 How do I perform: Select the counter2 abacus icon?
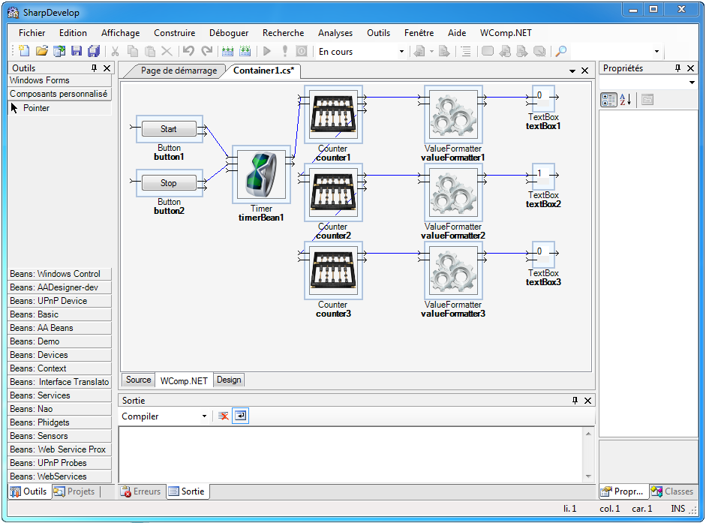(333, 193)
